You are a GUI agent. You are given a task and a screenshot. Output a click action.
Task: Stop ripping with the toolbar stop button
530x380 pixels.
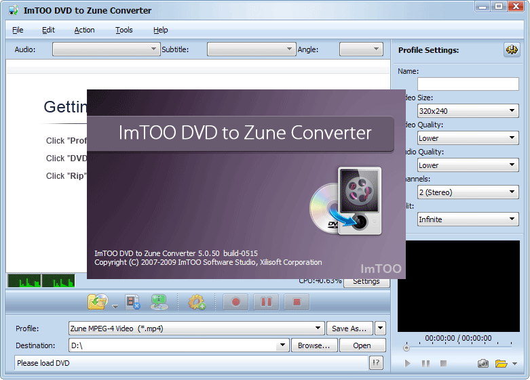point(297,301)
